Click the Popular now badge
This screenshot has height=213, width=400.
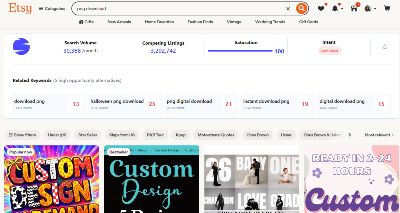pos(21,152)
